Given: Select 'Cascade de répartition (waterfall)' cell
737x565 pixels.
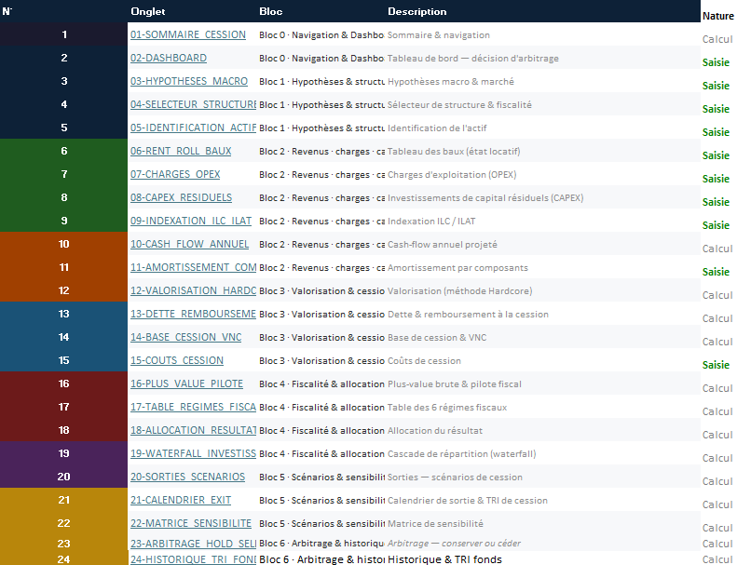Looking at the screenshot, I should (461, 453).
